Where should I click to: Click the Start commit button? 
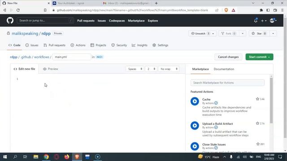click(x=259, y=57)
